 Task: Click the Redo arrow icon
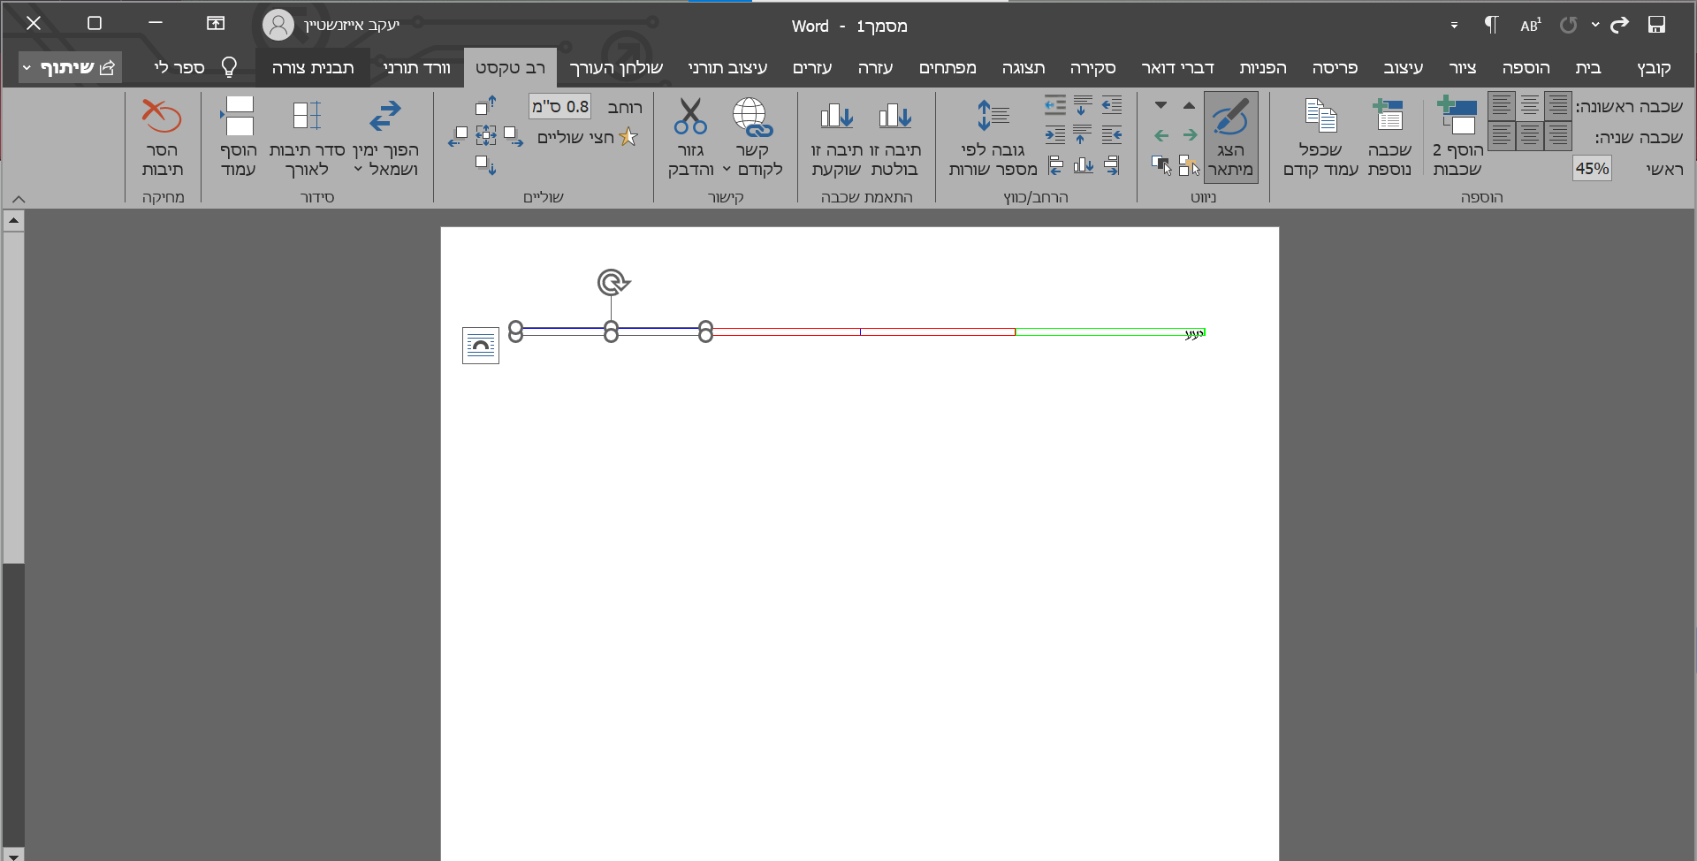1619,25
